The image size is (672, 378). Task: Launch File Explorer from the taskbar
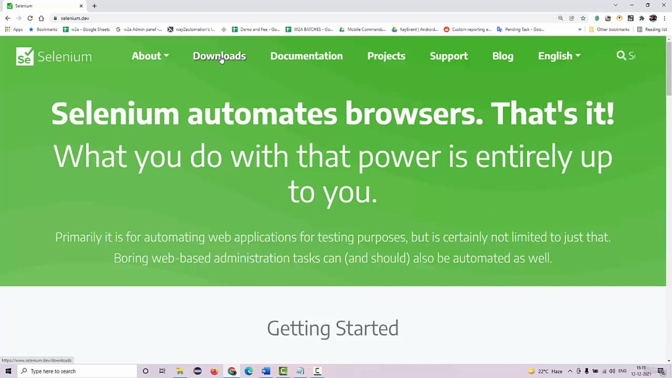(x=180, y=371)
